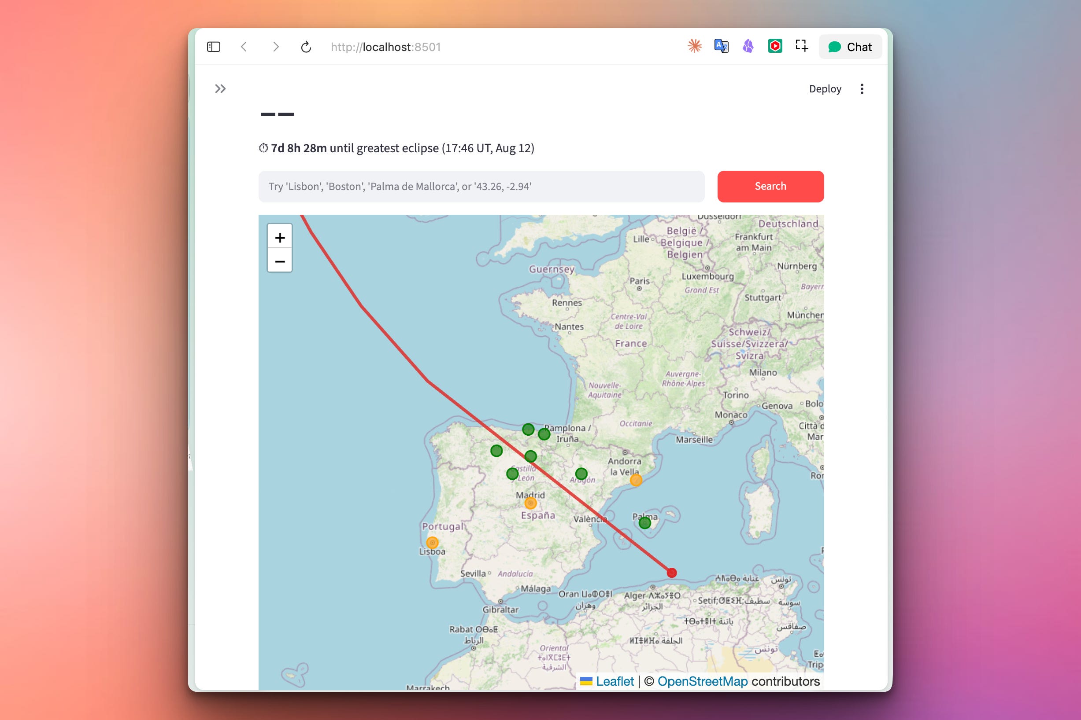
Task: Click the orange marker right of Andorra la Vella
Action: (x=636, y=480)
